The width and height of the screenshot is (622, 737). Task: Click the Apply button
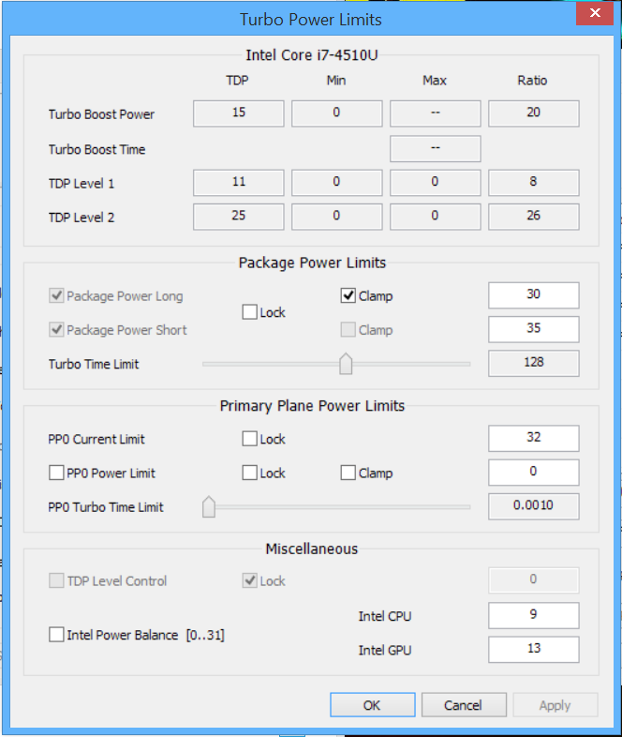pyautogui.click(x=555, y=704)
